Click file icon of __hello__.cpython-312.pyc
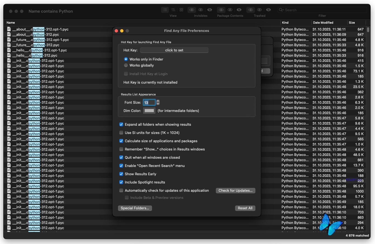This screenshot has width=375, height=244. [x=9, y=55]
